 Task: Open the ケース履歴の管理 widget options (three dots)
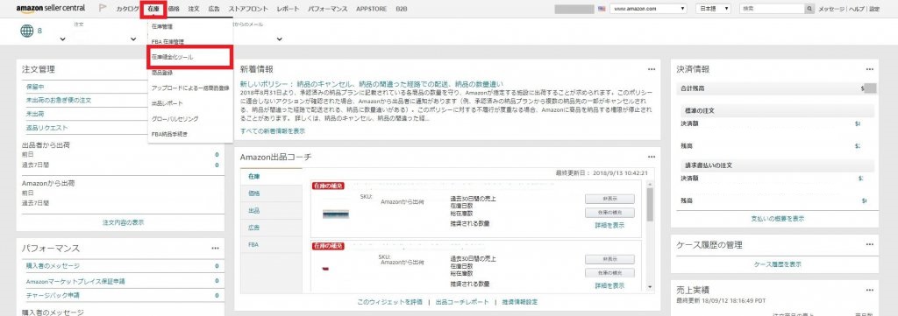coord(869,244)
